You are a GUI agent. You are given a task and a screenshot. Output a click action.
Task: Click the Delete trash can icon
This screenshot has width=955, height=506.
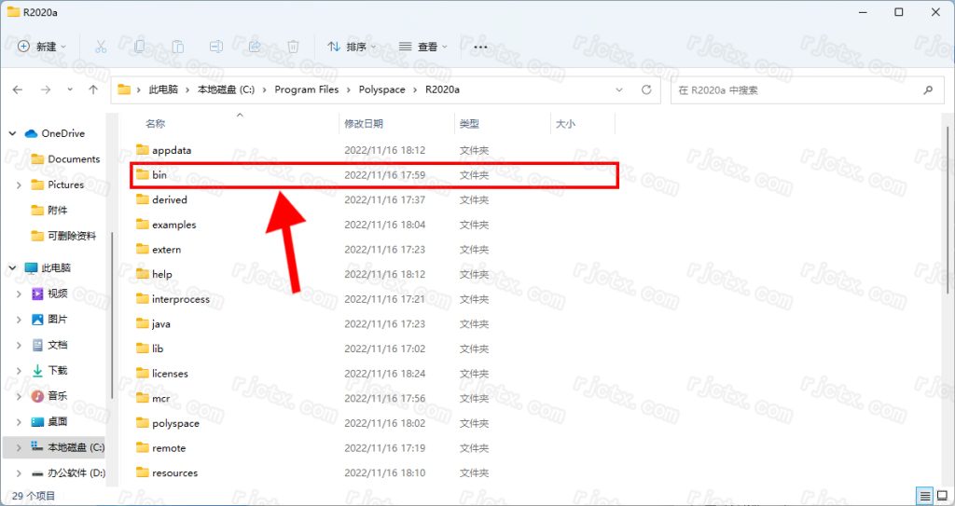(x=293, y=47)
